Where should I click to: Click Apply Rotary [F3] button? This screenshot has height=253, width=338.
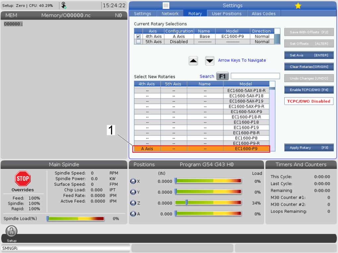click(x=309, y=148)
